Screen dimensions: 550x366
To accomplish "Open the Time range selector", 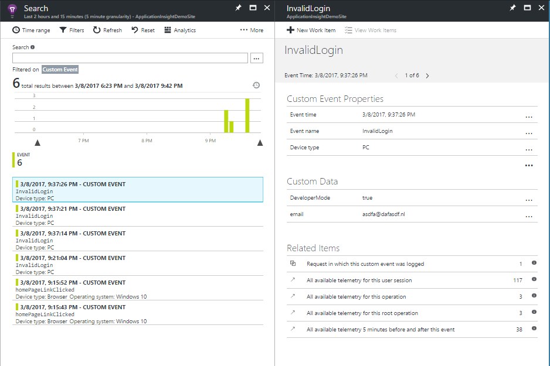I will coord(31,30).
